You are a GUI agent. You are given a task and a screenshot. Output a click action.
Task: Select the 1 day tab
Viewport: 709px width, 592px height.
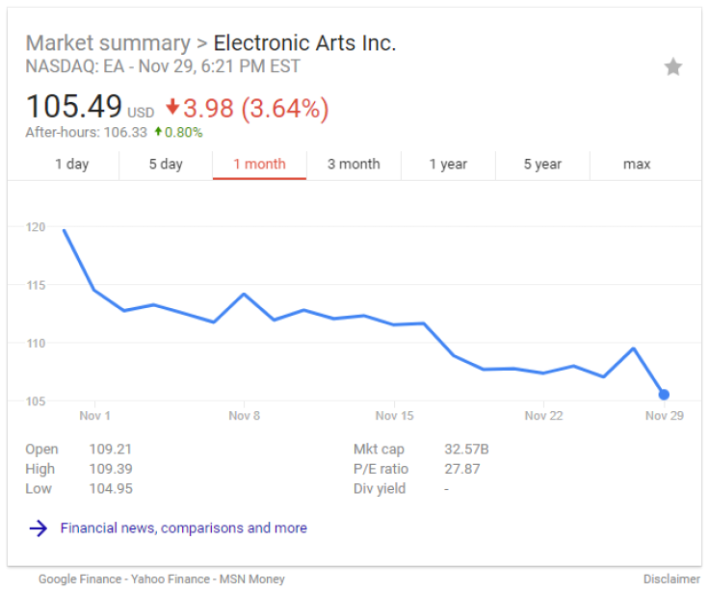72,164
